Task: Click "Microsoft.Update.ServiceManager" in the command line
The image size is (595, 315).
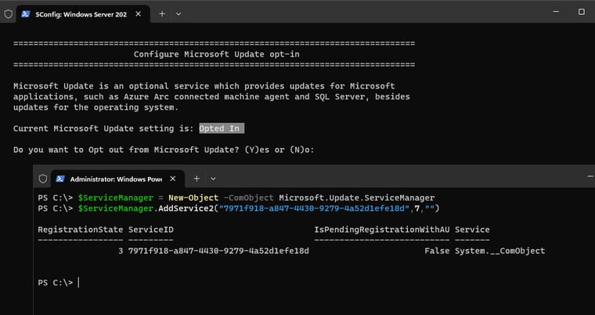Action: click(x=357, y=198)
